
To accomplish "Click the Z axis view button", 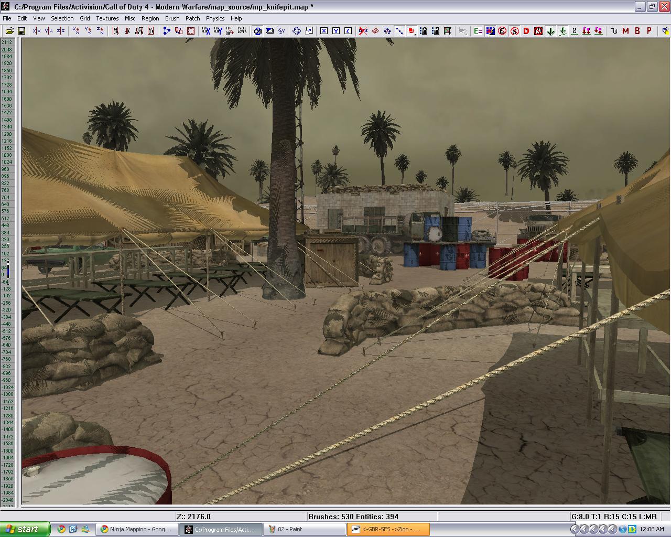I will [348, 31].
